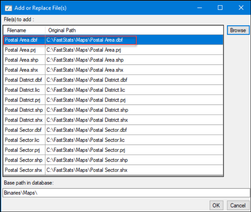This screenshot has width=251, height=212.
Task: Click path C:\FastStats\Maps\Postal Area.prj
Action: pyautogui.click(x=84, y=50)
